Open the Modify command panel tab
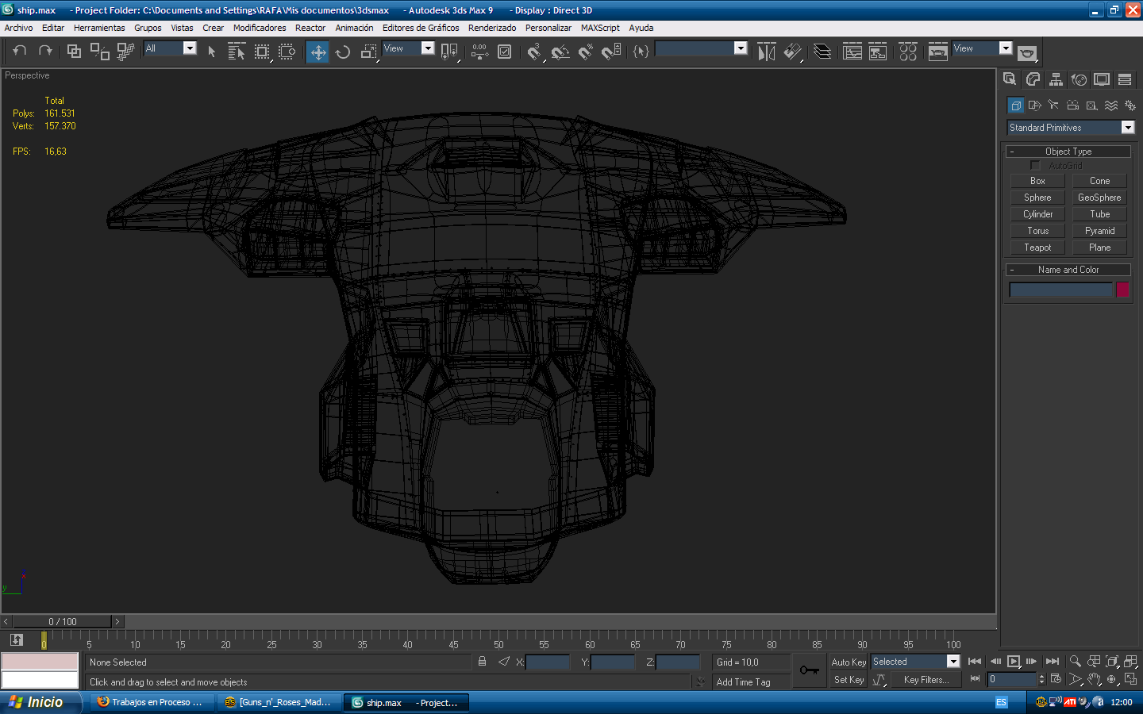 tap(1033, 79)
